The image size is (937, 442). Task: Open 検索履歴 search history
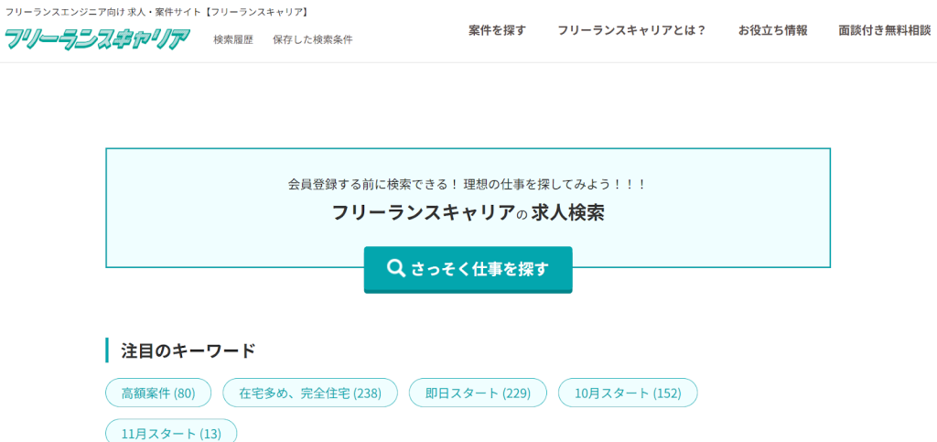(232, 39)
